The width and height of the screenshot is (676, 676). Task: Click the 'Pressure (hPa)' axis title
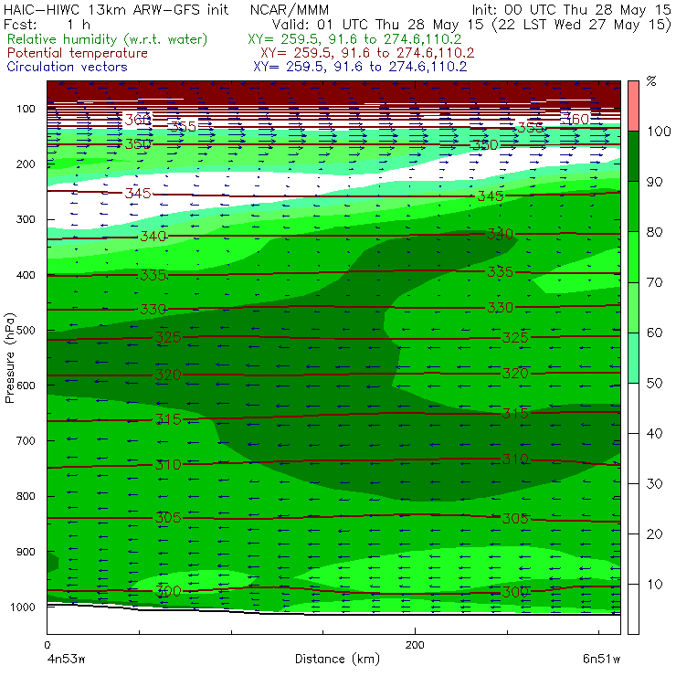pyautogui.click(x=9, y=358)
